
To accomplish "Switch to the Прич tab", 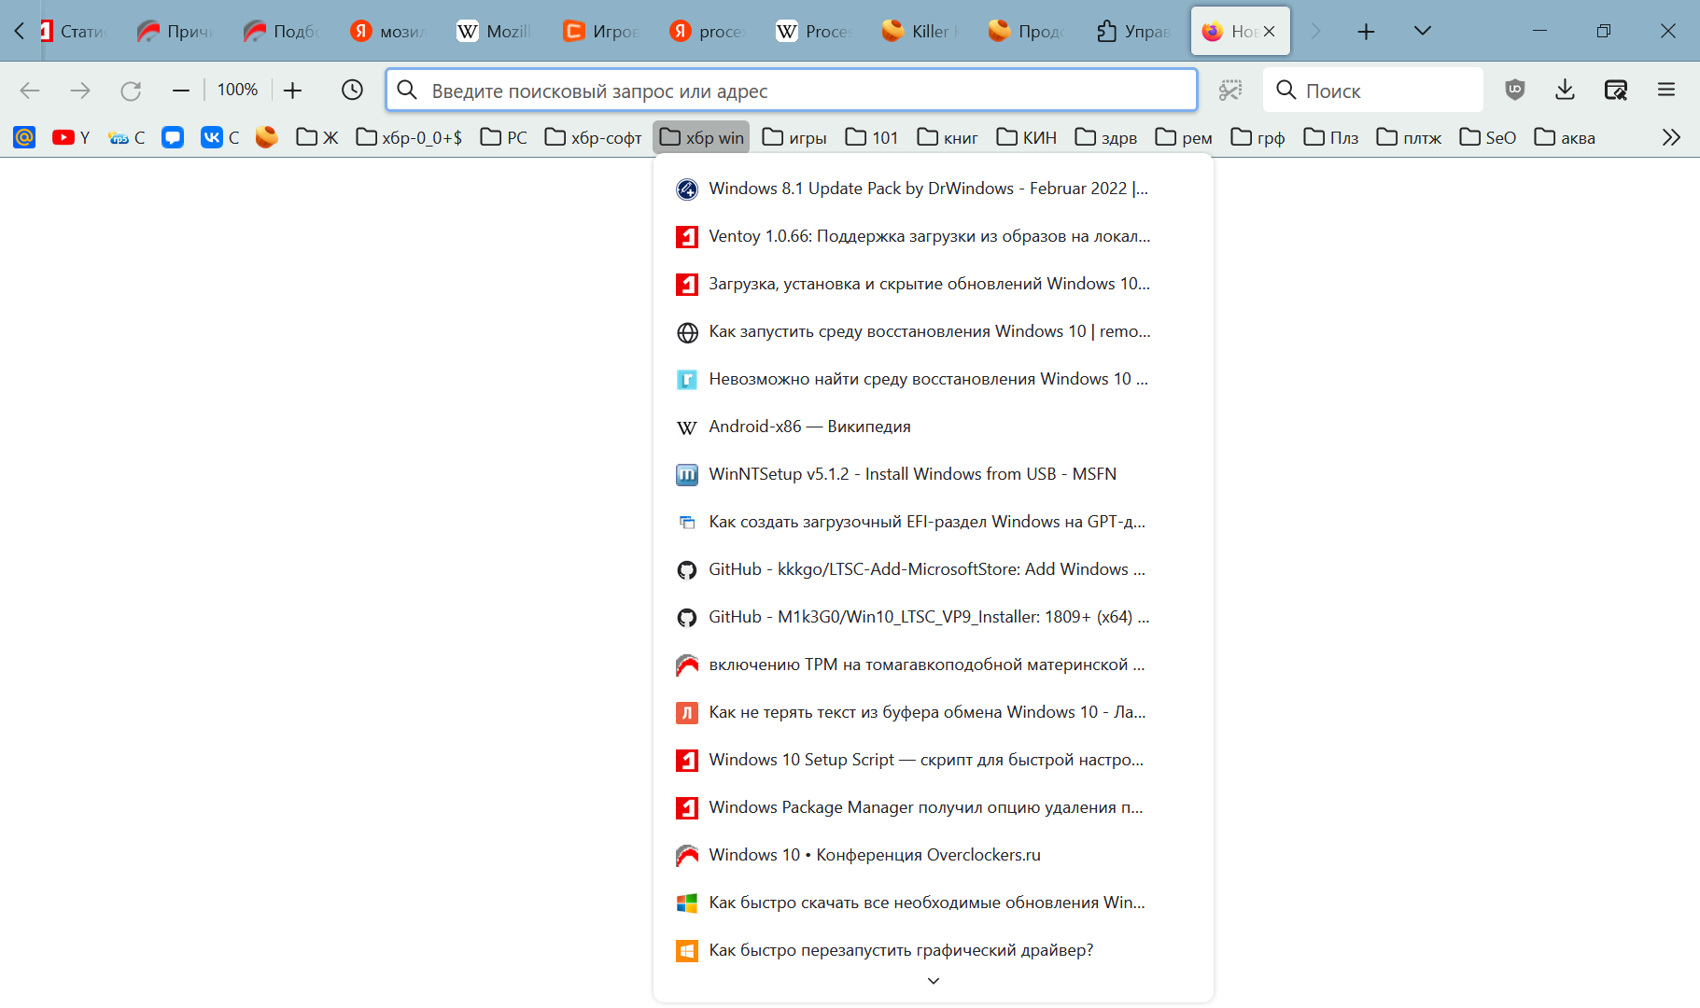I will pyautogui.click(x=175, y=32).
